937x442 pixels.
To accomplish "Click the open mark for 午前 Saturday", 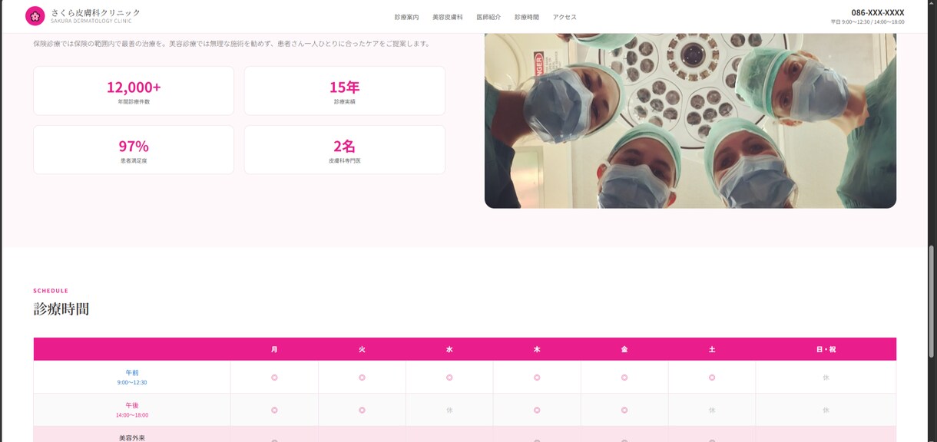I will 712,378.
